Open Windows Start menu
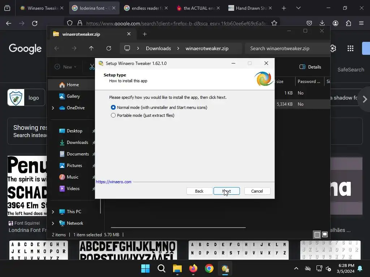The height and width of the screenshot is (277, 370). coord(145,268)
